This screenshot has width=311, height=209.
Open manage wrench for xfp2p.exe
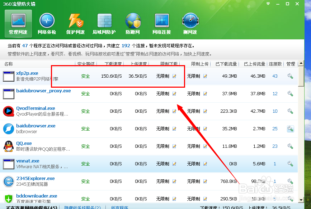pyautogui.click(x=290, y=76)
